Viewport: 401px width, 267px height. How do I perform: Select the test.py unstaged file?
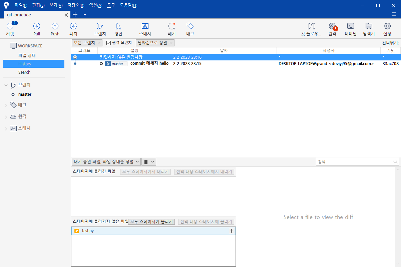click(153, 231)
